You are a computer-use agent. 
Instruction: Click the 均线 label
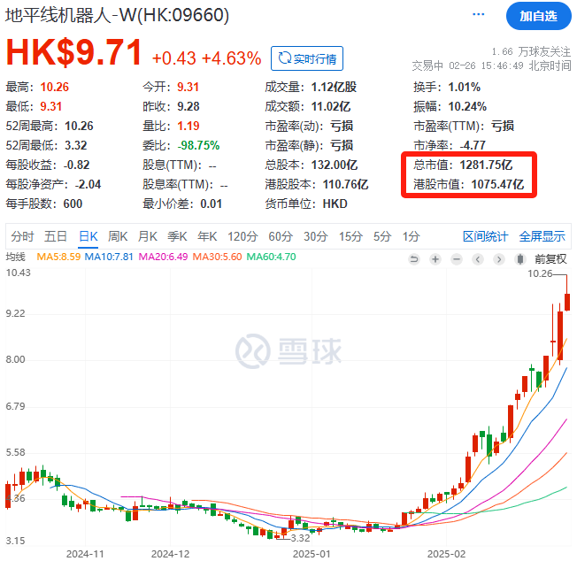click(15, 257)
